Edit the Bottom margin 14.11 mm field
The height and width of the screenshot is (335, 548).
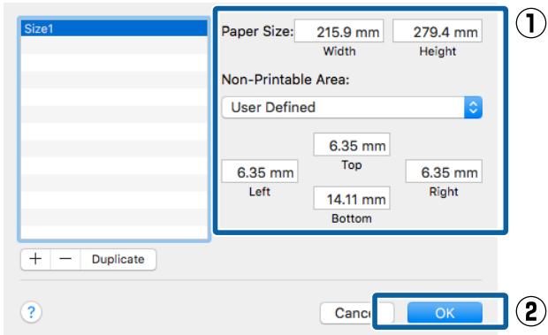(352, 198)
